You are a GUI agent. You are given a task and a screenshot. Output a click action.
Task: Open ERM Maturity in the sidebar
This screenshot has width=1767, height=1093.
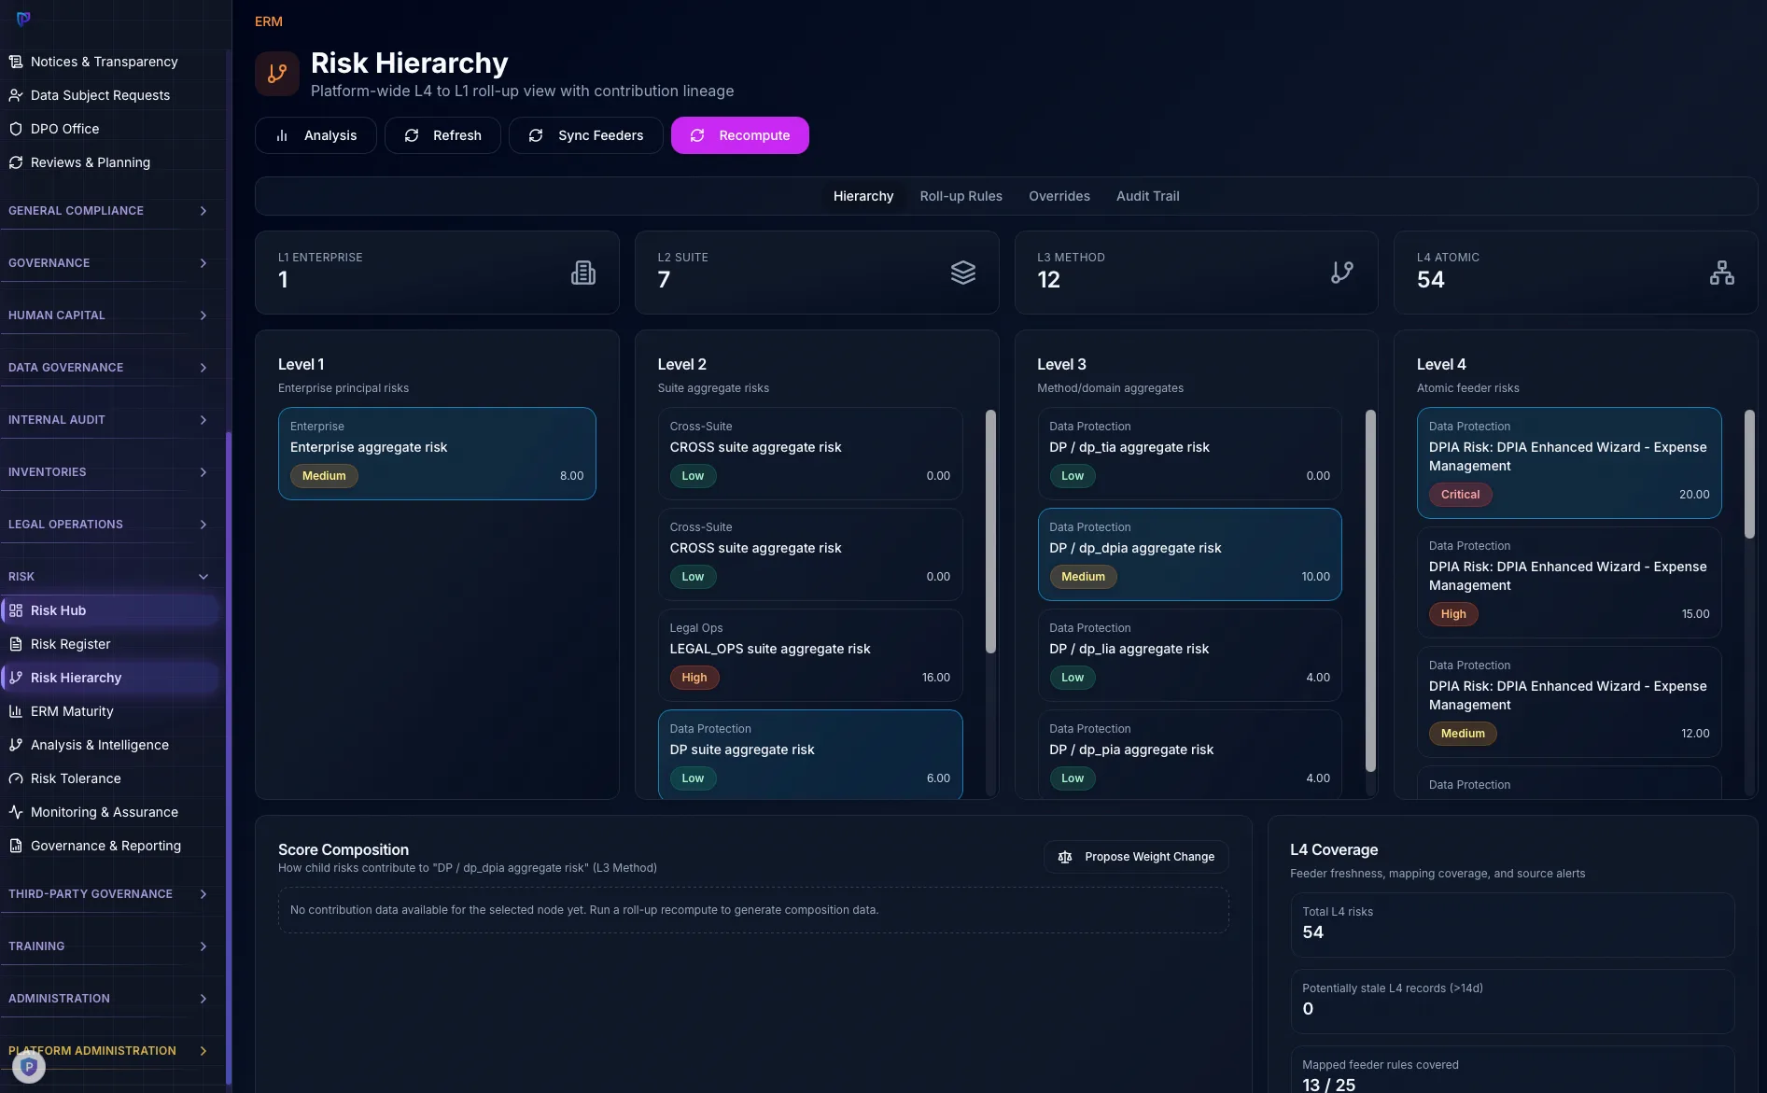tap(109, 711)
